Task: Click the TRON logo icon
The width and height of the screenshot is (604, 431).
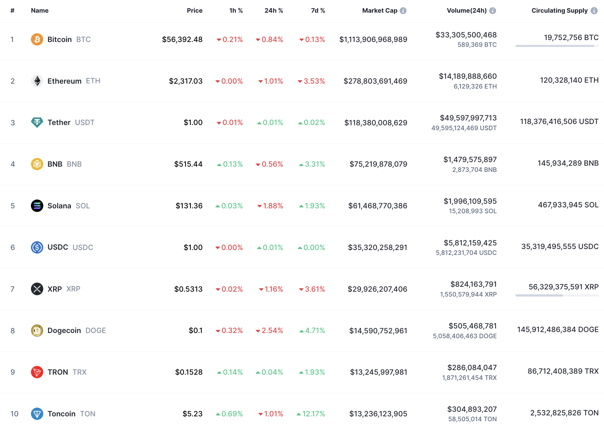Action: pyautogui.click(x=37, y=372)
